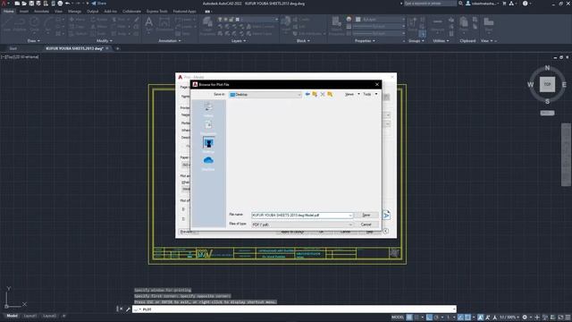572x322 pixels.
Task: Toggle grid display in status bar
Action: coord(409,318)
